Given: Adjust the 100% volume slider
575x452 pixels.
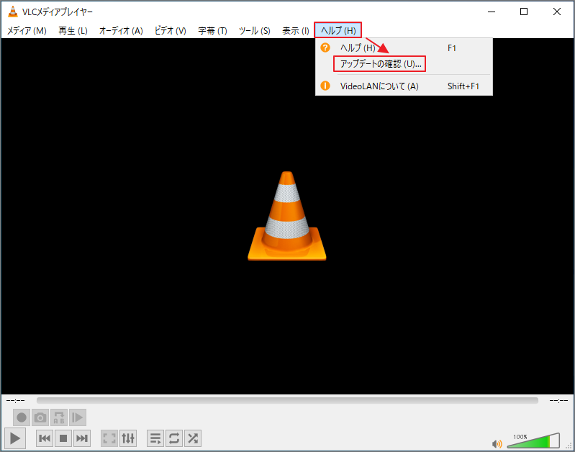Looking at the screenshot, I should click(533, 440).
